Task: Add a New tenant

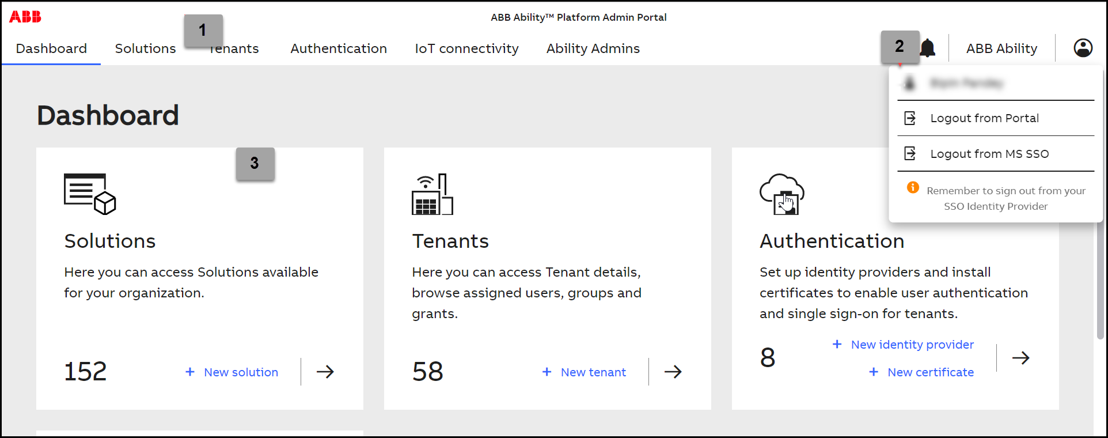Action: coord(593,372)
